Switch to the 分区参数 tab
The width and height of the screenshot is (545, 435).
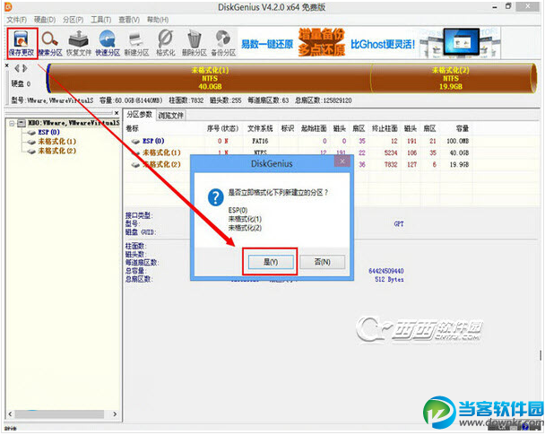139,115
